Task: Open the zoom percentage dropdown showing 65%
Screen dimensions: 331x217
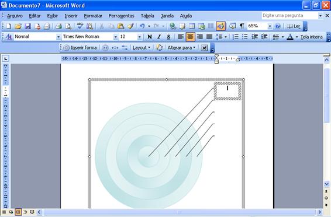Action: [270, 26]
